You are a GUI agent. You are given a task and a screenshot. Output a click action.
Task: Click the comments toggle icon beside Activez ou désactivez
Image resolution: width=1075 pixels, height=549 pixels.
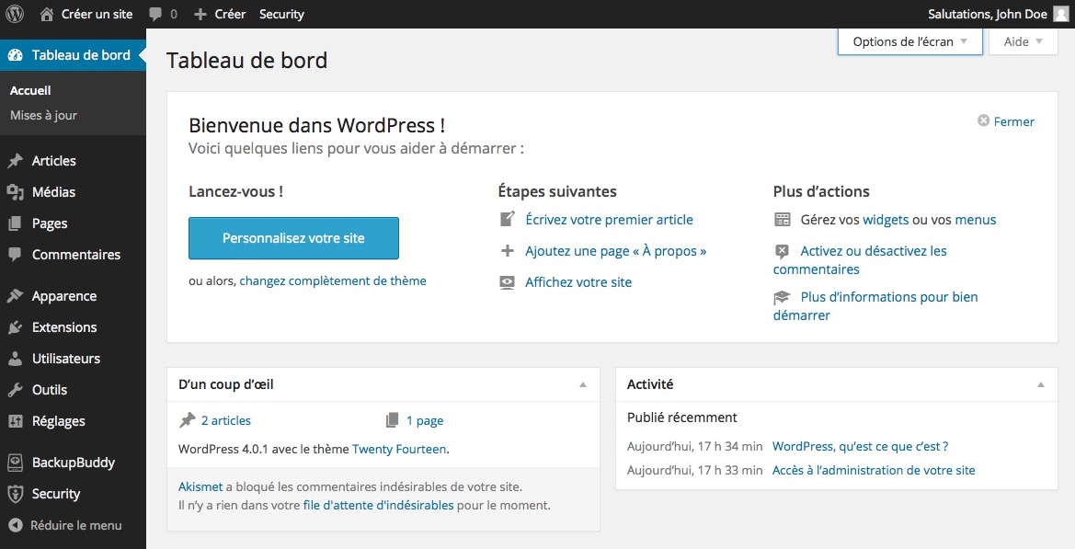[783, 251]
